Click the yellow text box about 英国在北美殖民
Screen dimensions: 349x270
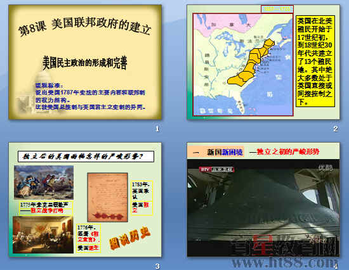coord(315,61)
